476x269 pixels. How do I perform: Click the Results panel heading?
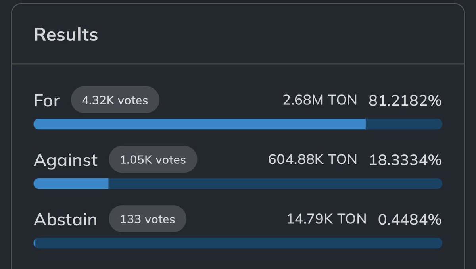(x=66, y=35)
